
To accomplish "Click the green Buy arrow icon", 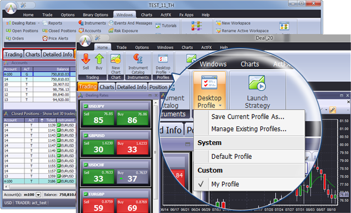I will [99, 59].
